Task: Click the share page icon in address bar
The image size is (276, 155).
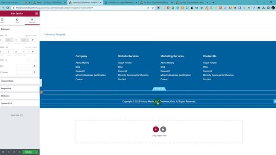Action: [x=147, y=8]
